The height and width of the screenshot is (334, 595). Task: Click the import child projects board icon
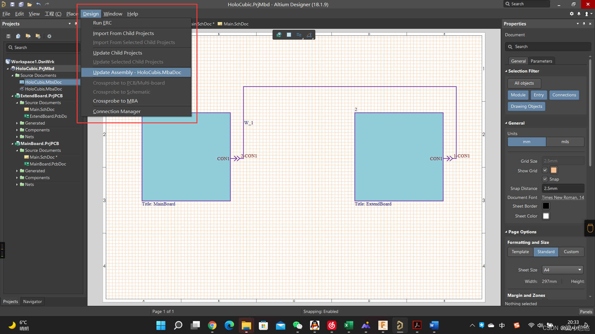click(x=279, y=35)
